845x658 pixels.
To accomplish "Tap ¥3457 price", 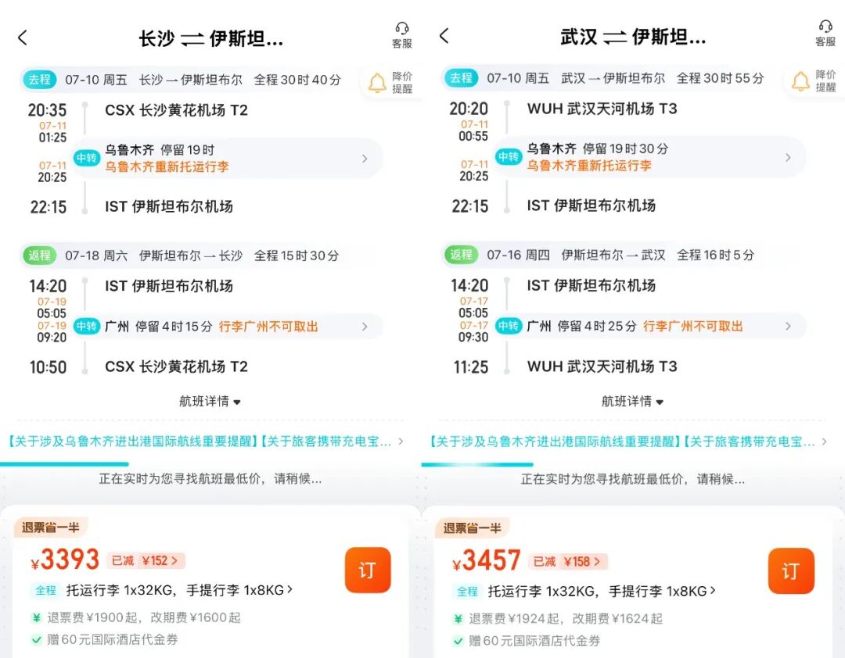I will tap(487, 560).
